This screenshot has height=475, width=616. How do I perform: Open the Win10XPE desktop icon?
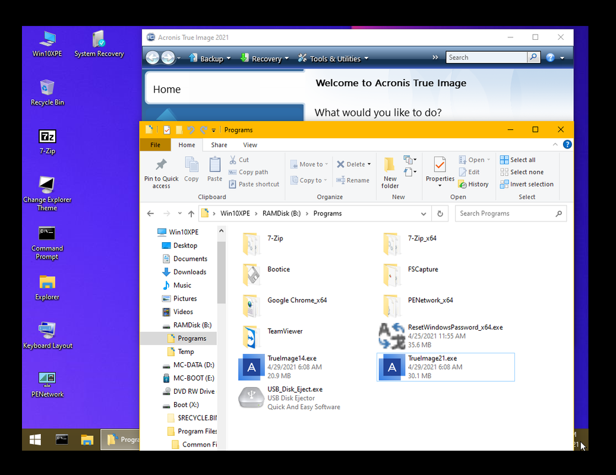point(47,43)
